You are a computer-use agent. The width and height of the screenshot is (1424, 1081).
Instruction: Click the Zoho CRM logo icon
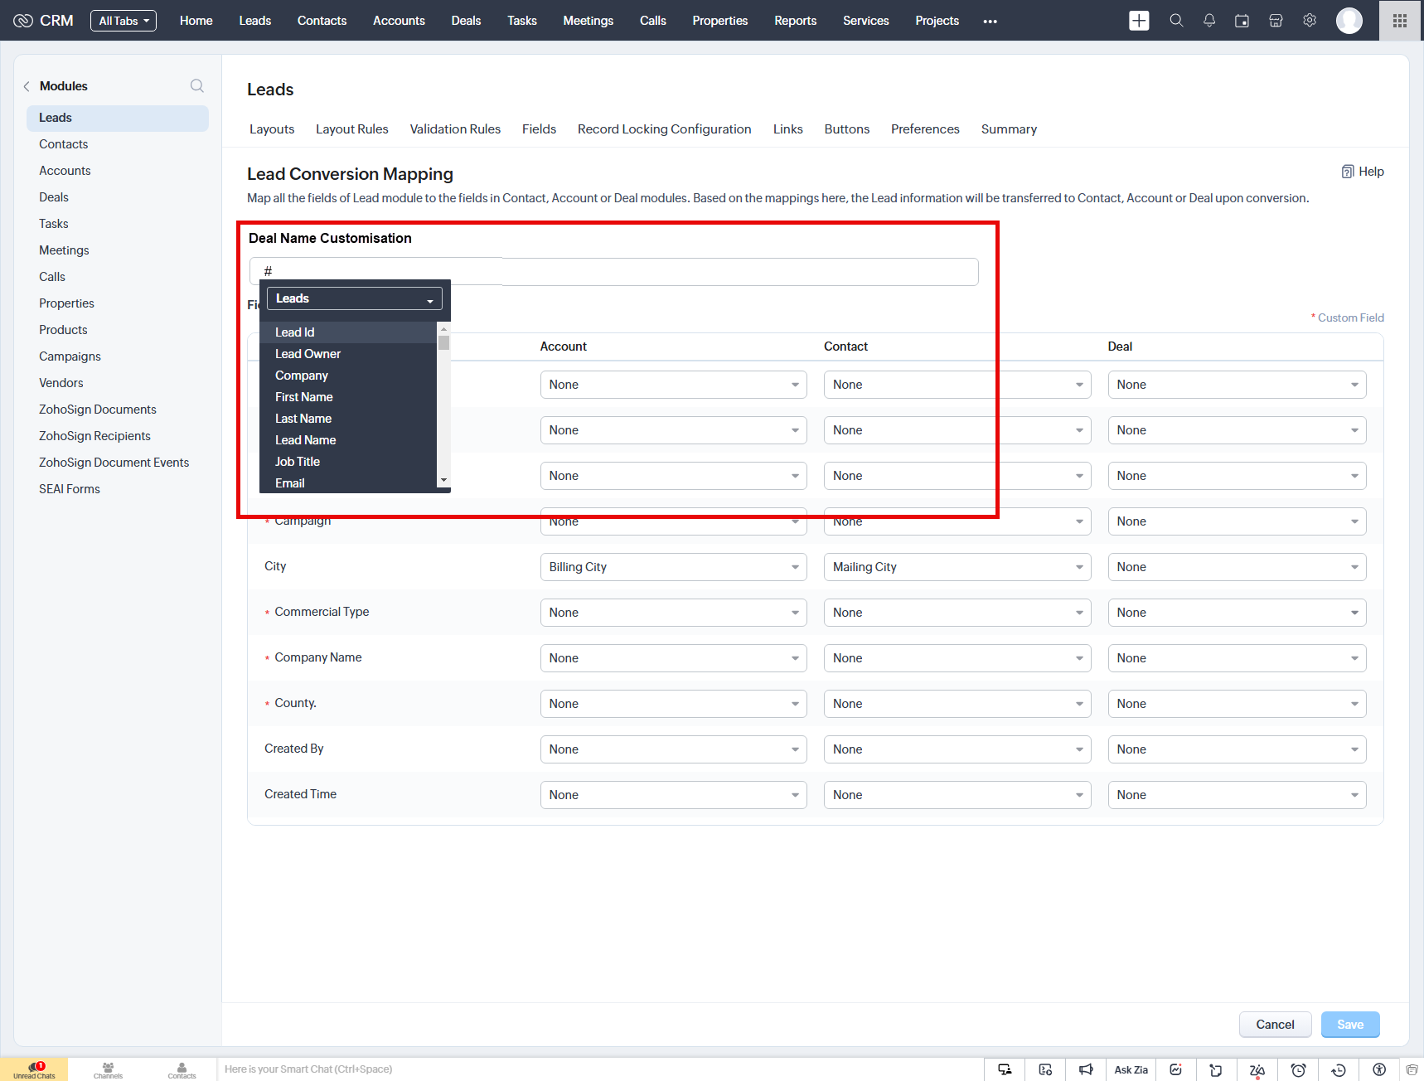click(x=23, y=21)
